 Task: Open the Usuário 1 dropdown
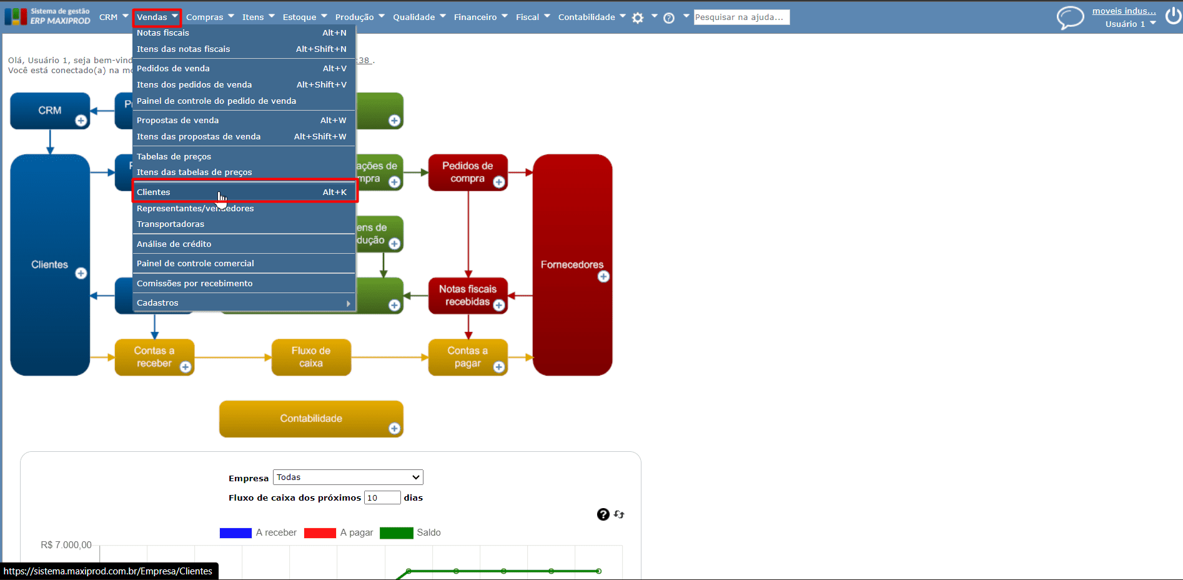click(x=1131, y=24)
